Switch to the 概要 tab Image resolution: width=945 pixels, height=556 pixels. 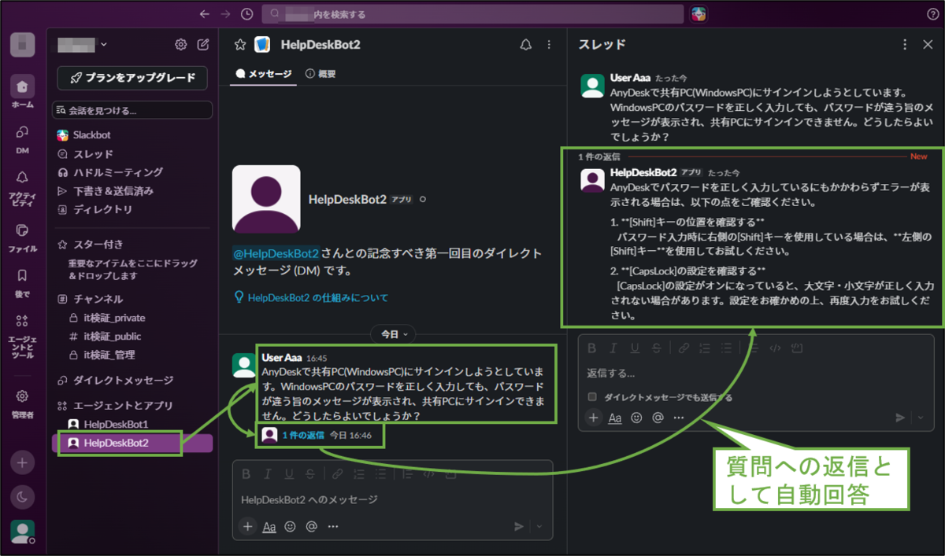pyautogui.click(x=321, y=74)
